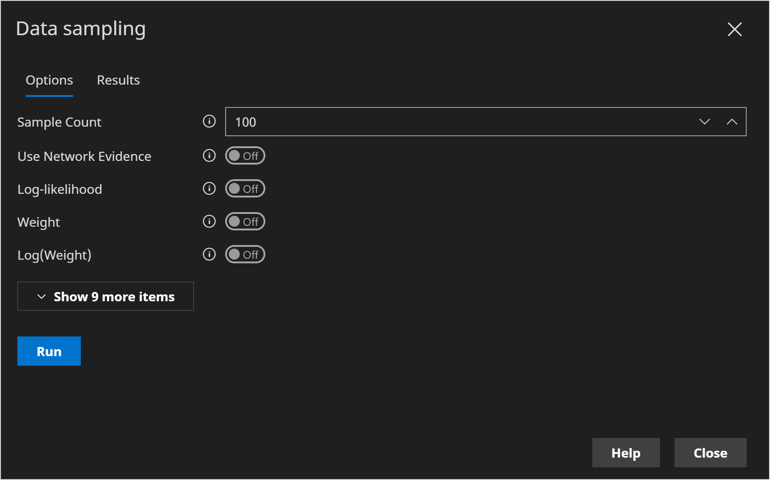This screenshot has height=480, width=770.
Task: Click the chevron inside Show 9 more items
Action: point(41,296)
